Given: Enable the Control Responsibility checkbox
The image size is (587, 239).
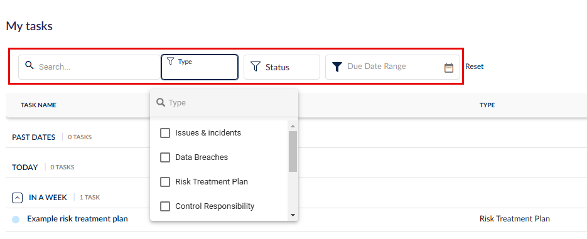Looking at the screenshot, I should [x=165, y=206].
